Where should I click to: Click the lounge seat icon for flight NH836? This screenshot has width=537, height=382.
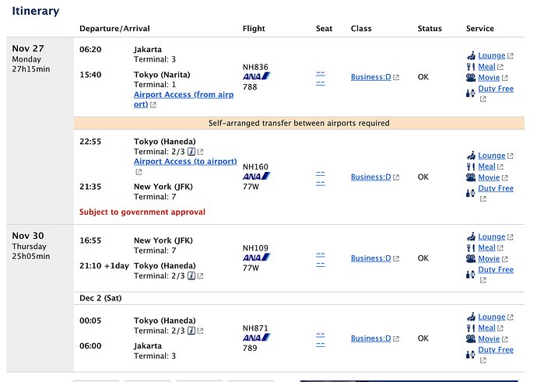[x=471, y=55]
